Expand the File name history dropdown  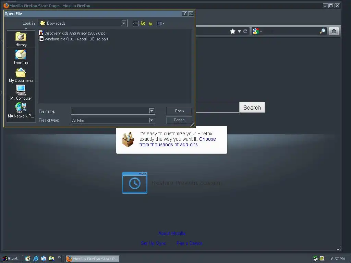click(152, 111)
